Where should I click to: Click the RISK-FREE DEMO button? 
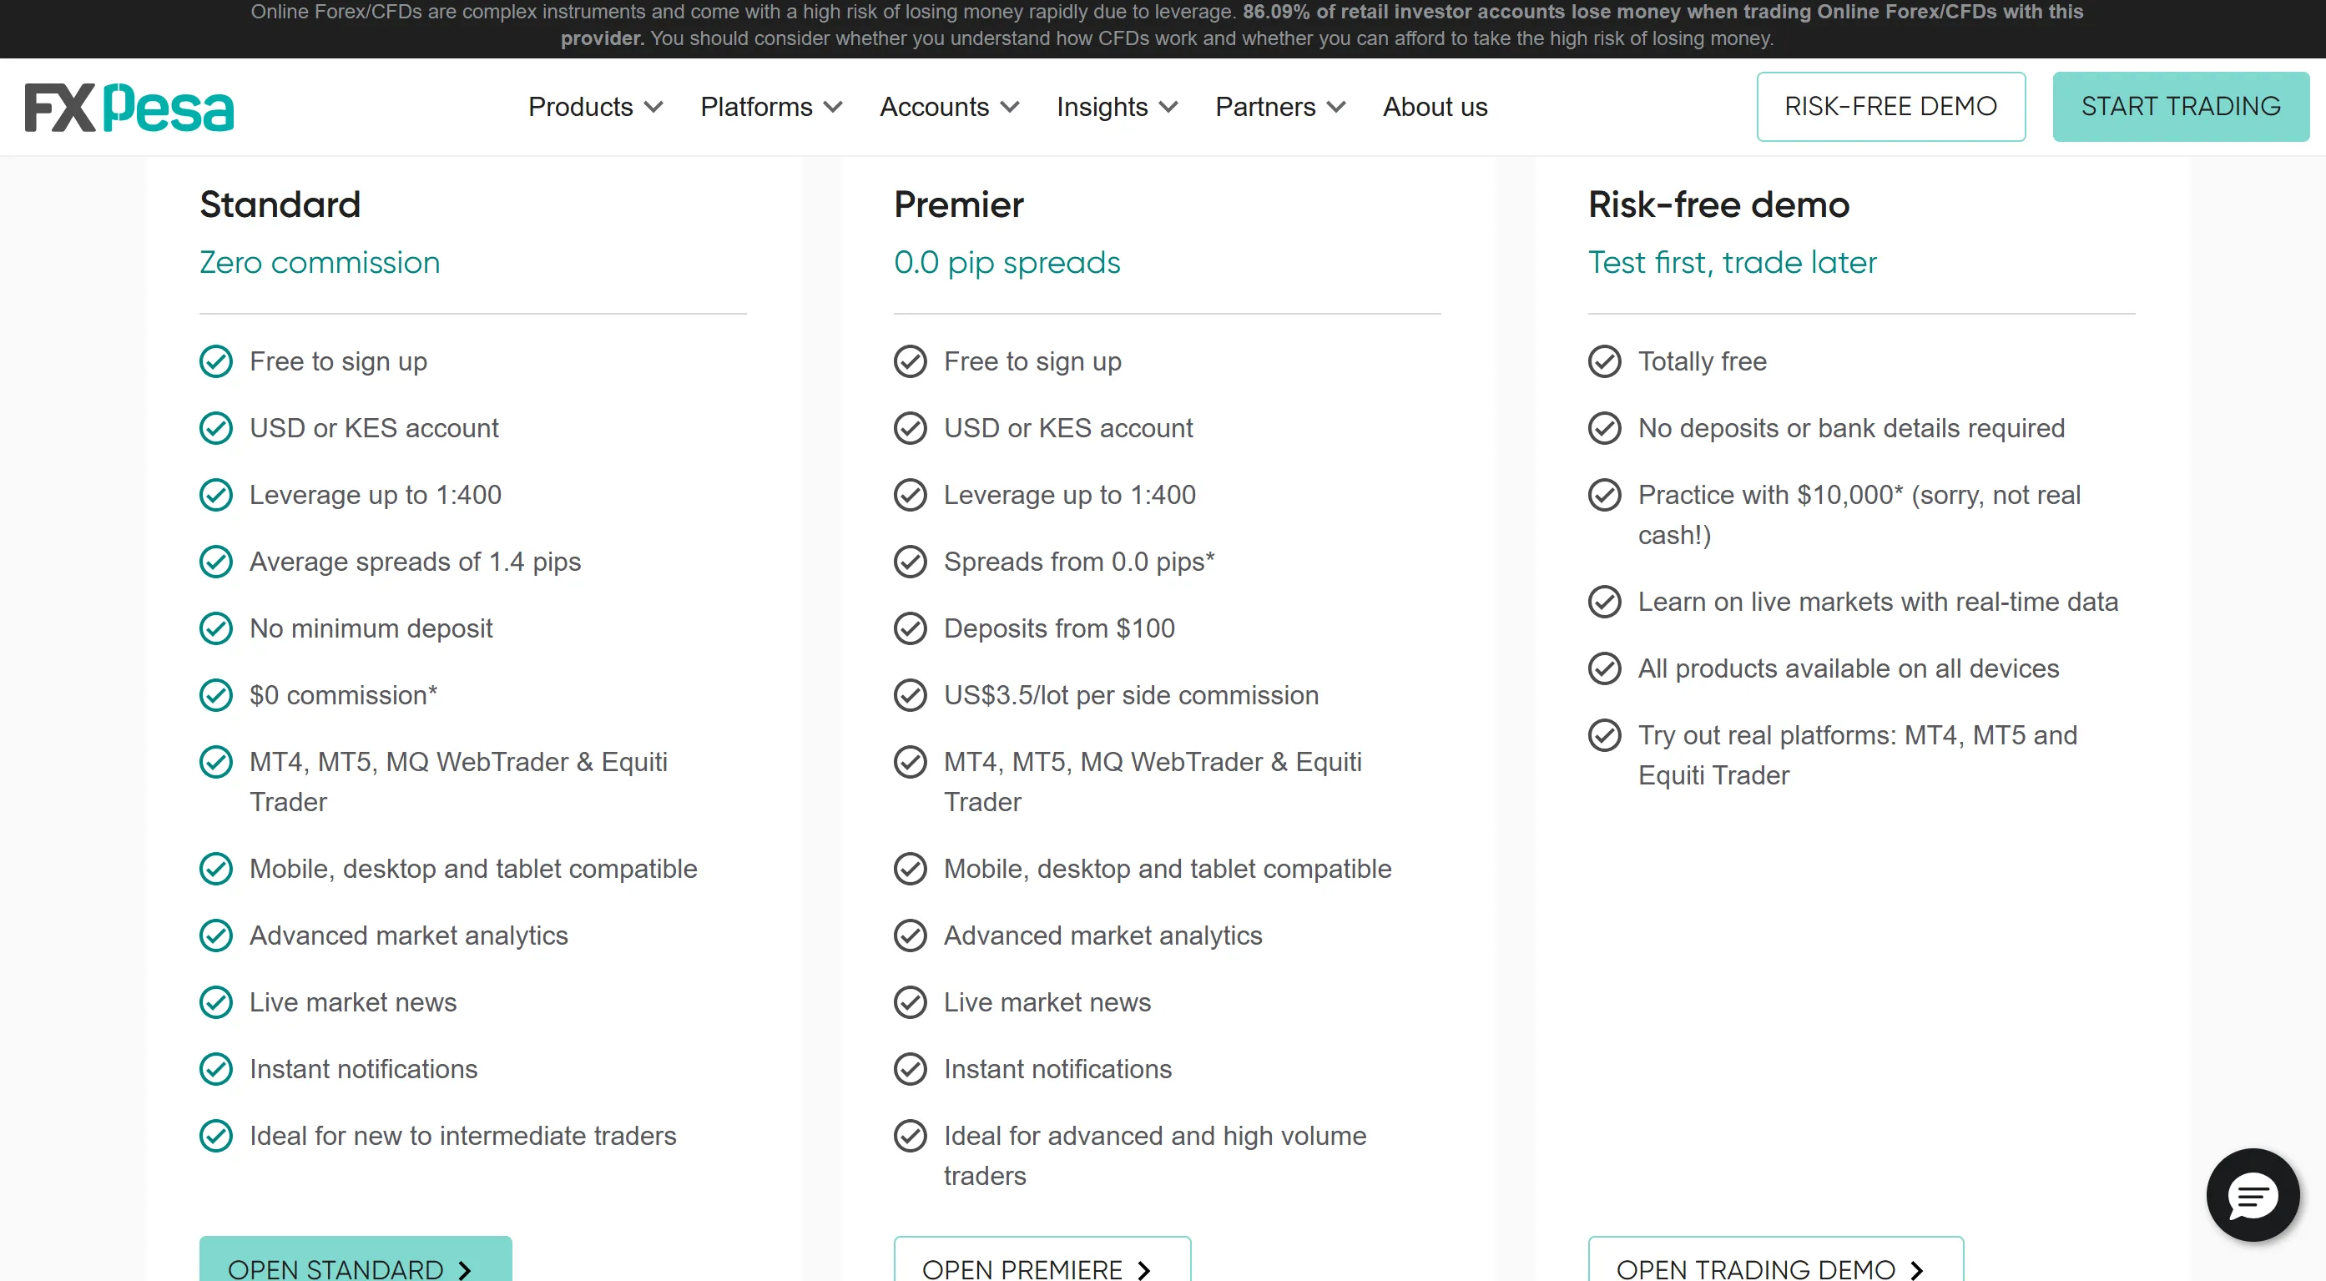[x=1890, y=107]
